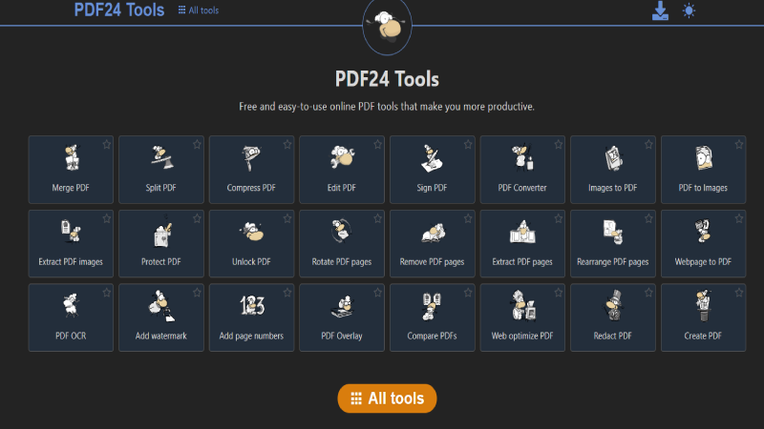Star the Protect PDF tile
Screen dimensions: 764x429
(197, 219)
